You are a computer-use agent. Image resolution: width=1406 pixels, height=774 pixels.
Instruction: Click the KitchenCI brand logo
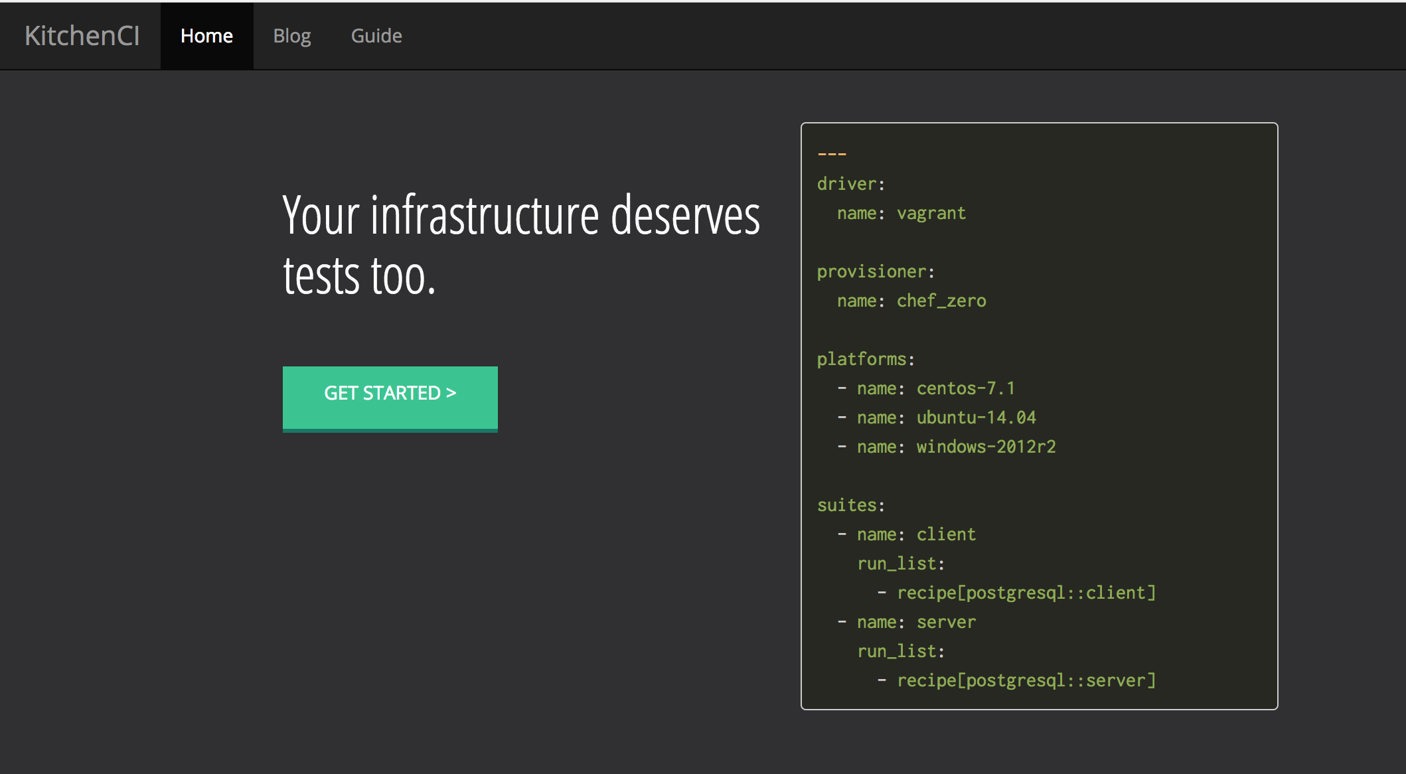tap(82, 36)
